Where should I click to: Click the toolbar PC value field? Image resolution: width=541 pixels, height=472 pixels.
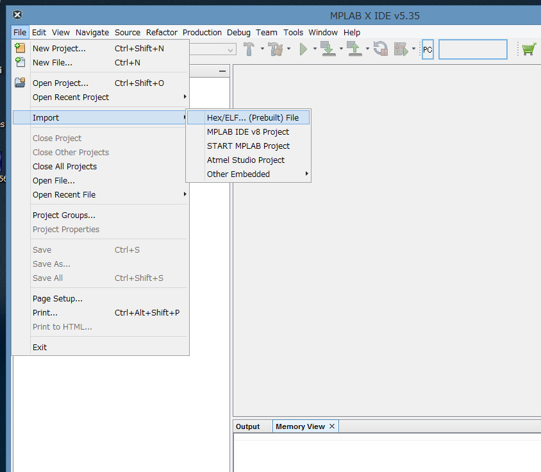click(x=472, y=49)
